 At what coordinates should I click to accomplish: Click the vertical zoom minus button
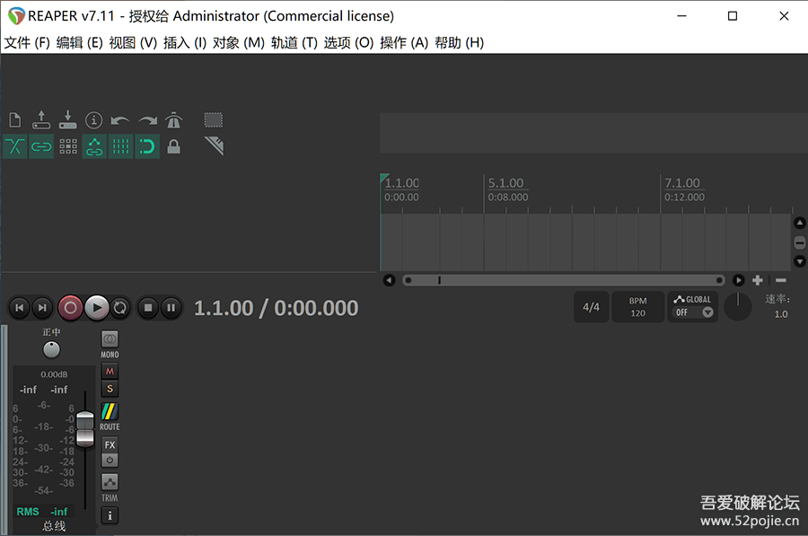(800, 242)
